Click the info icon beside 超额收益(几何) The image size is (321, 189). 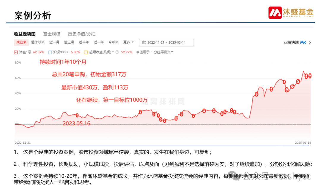(x=117, y=52)
